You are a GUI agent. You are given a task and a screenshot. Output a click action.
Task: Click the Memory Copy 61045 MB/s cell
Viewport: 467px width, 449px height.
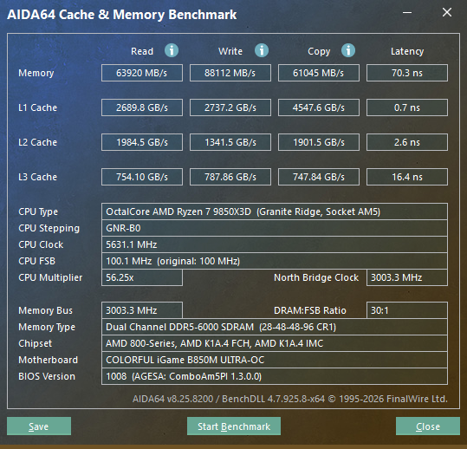point(319,73)
